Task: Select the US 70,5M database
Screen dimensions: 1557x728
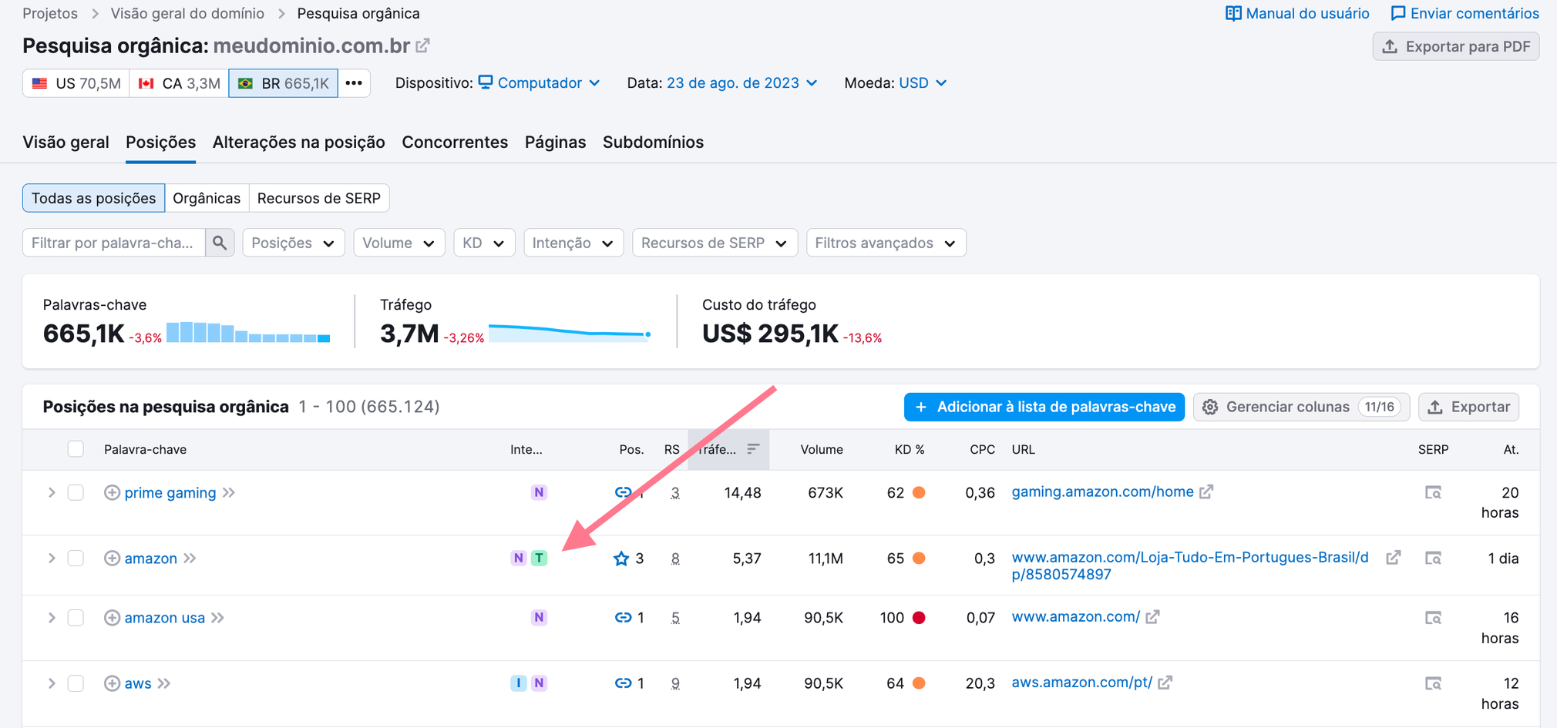Action: [76, 83]
